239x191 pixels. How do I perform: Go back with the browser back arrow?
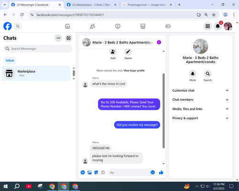click(5, 15)
